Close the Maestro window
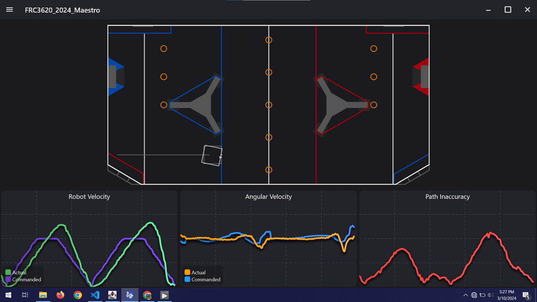The width and height of the screenshot is (537, 302). coord(528,10)
